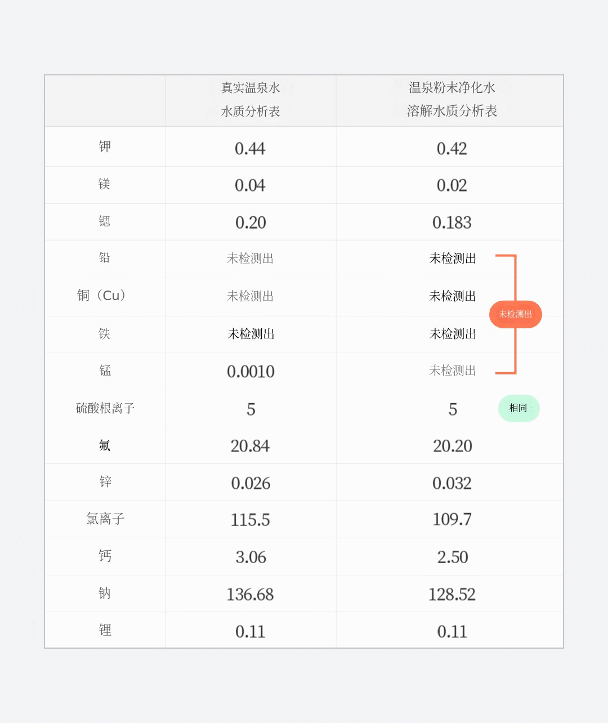Click the 128.52 value cell
608x723 pixels.
point(451,595)
